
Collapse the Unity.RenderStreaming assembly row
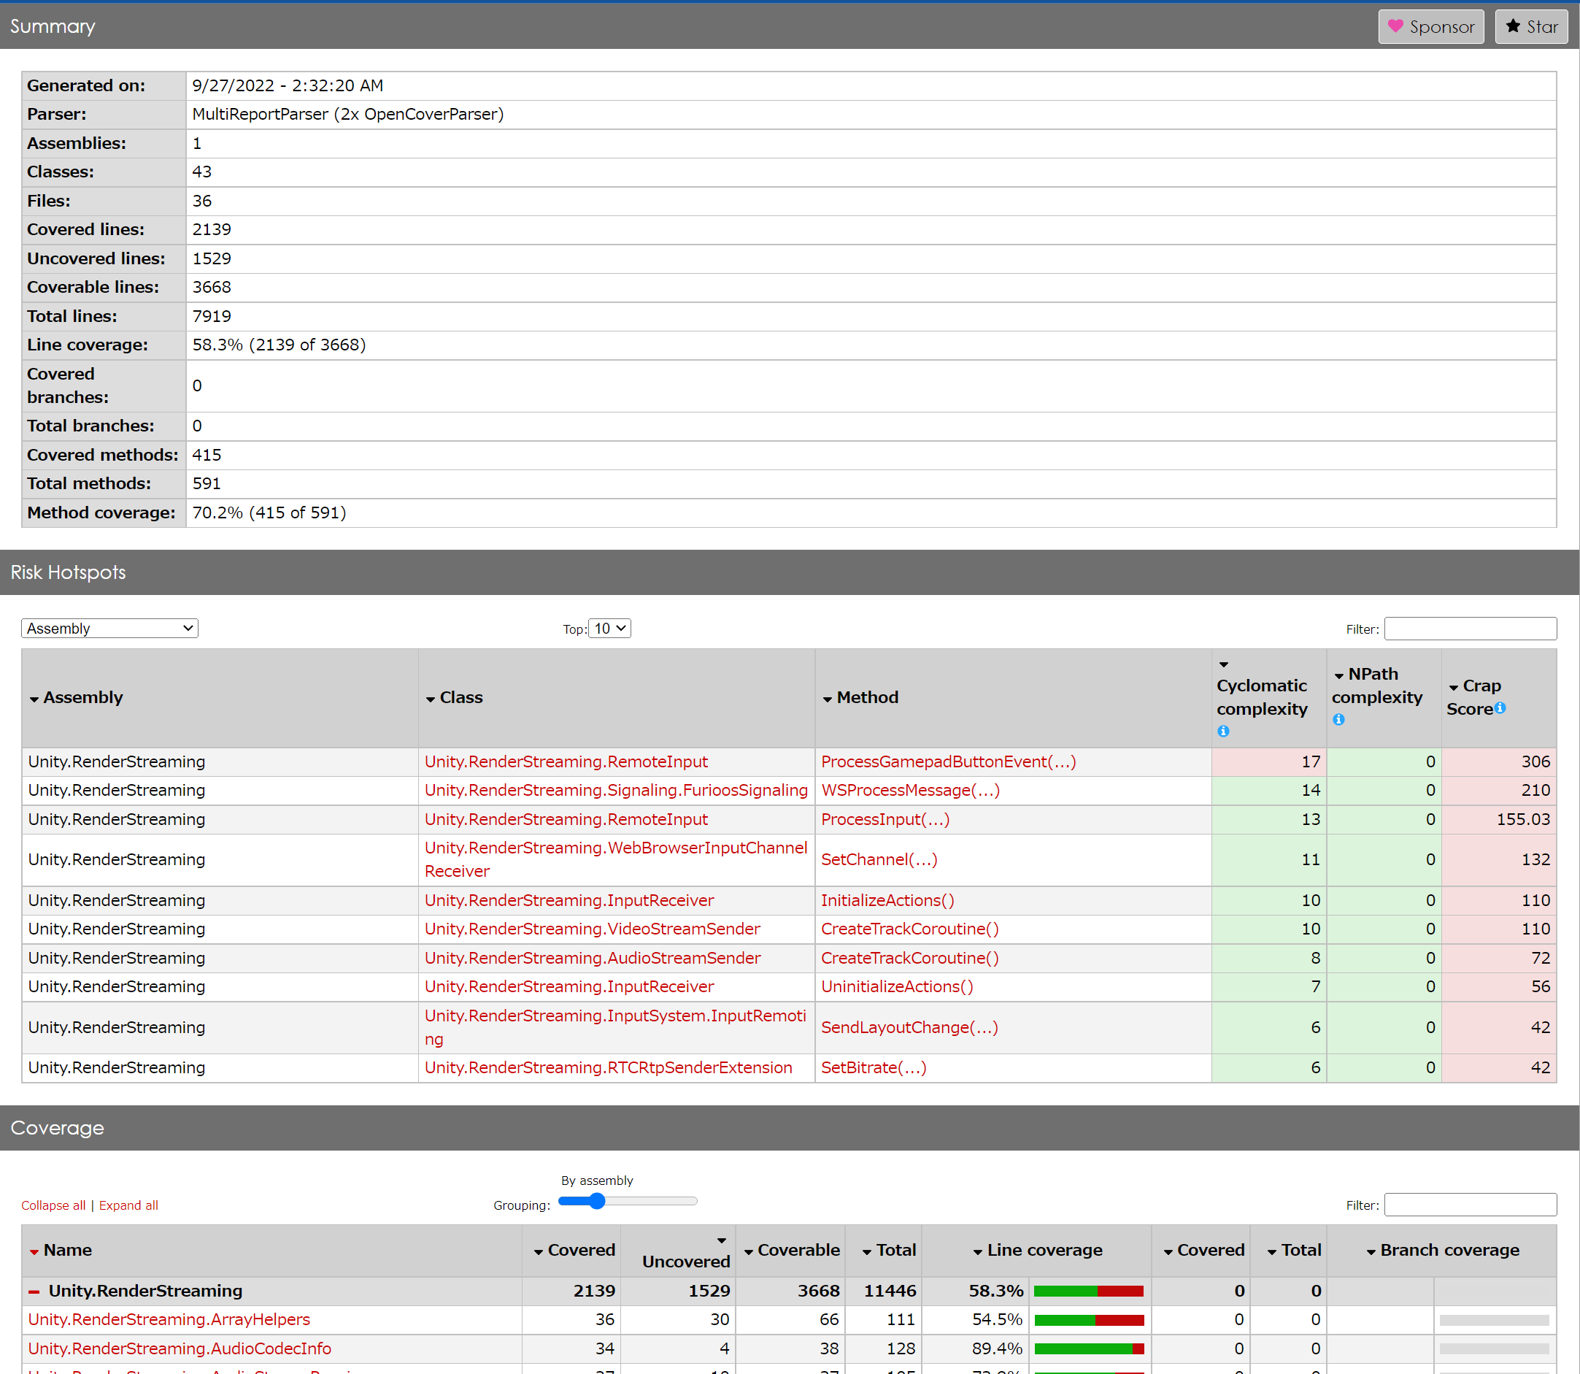pos(34,1292)
